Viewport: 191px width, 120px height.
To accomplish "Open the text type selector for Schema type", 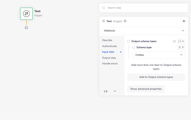I will point(181,47).
